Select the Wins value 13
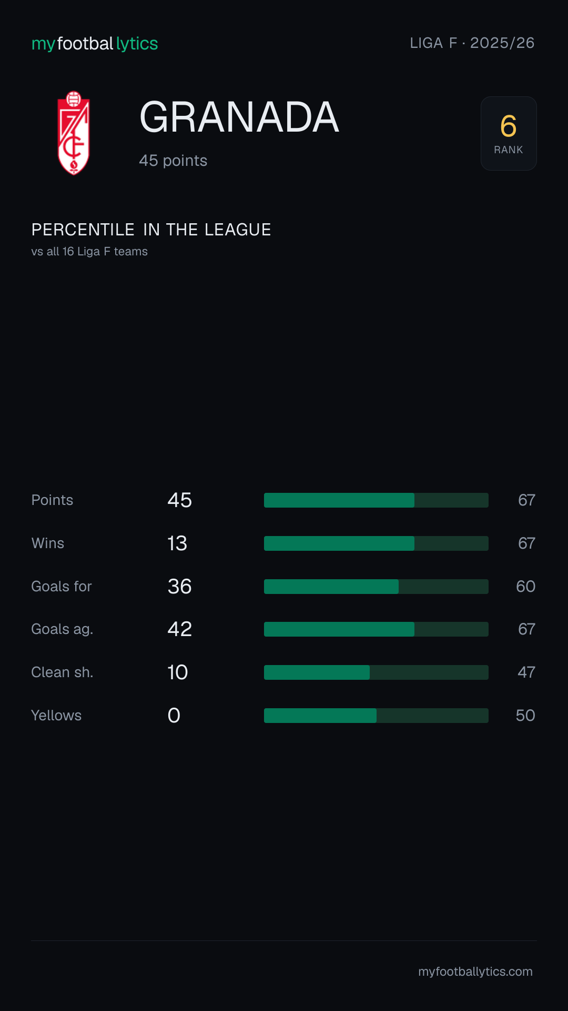Viewport: 568px width, 1011px height. coord(177,543)
